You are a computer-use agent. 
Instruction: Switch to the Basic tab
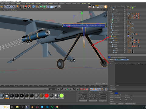112,60
